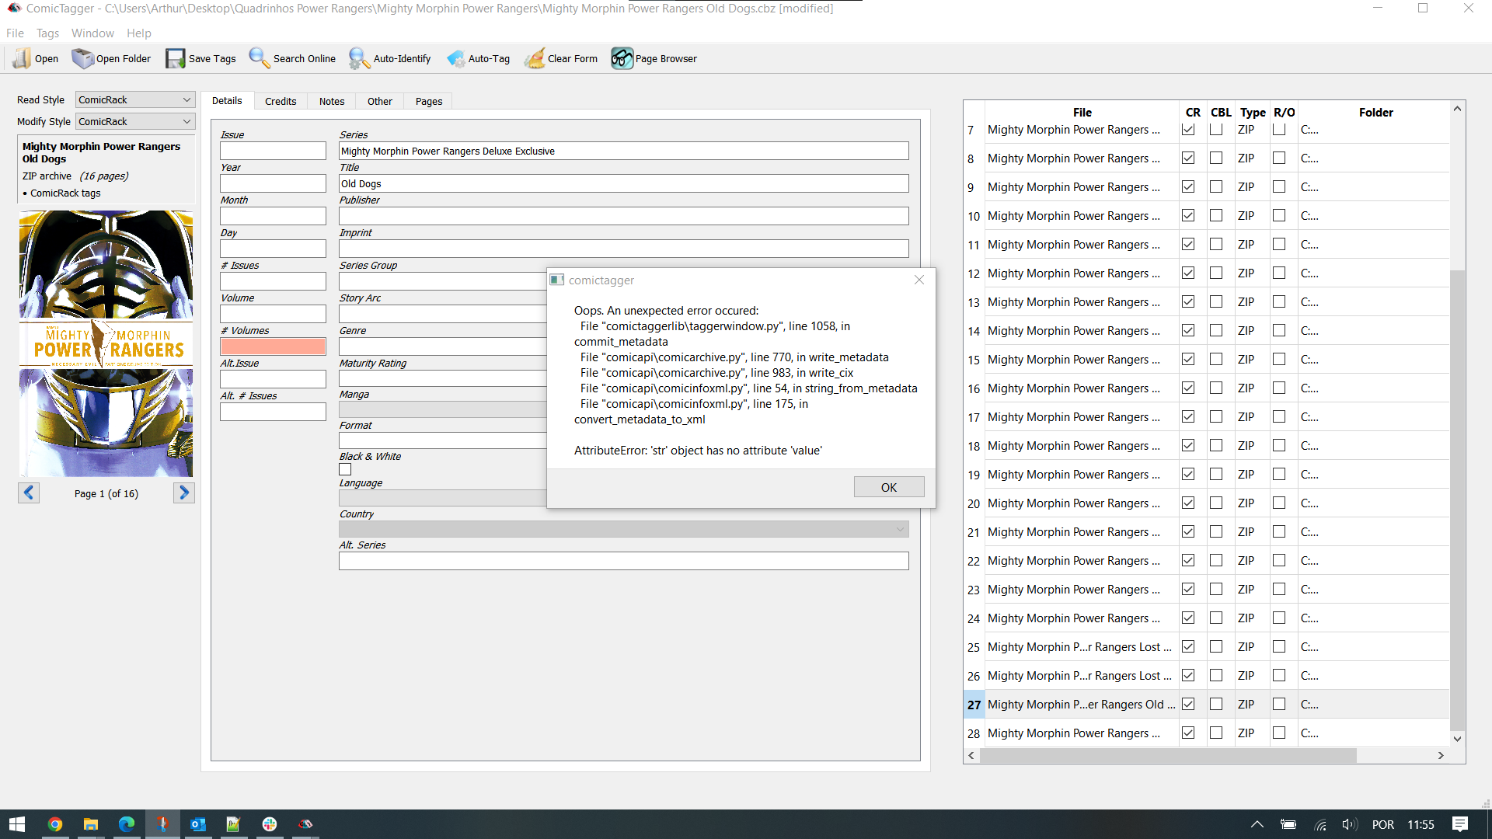Image resolution: width=1492 pixels, height=839 pixels.
Task: Open a comic archive file
Action: click(34, 58)
